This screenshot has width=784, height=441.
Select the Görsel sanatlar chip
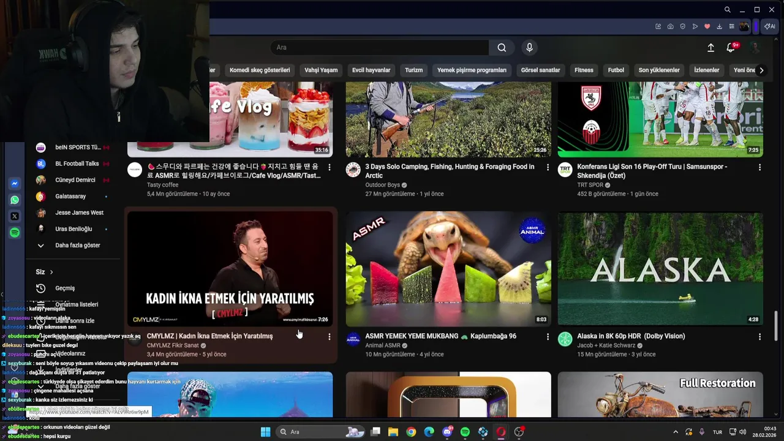pos(540,70)
